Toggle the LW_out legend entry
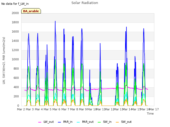The width and height of the screenshot is (170, 127). click(x=46, y=122)
